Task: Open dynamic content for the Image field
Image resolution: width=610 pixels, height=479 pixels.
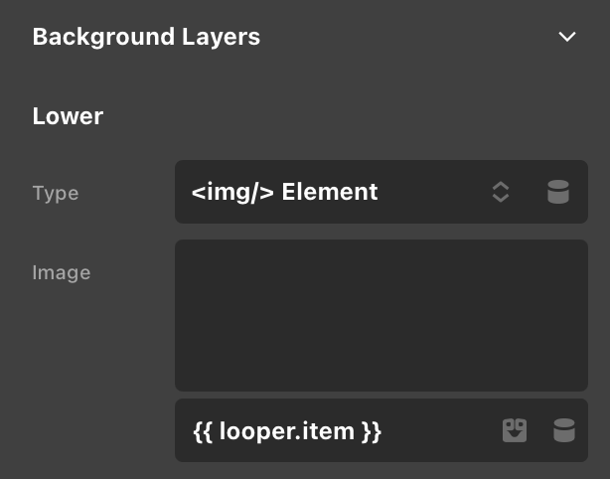Action: [563, 431]
